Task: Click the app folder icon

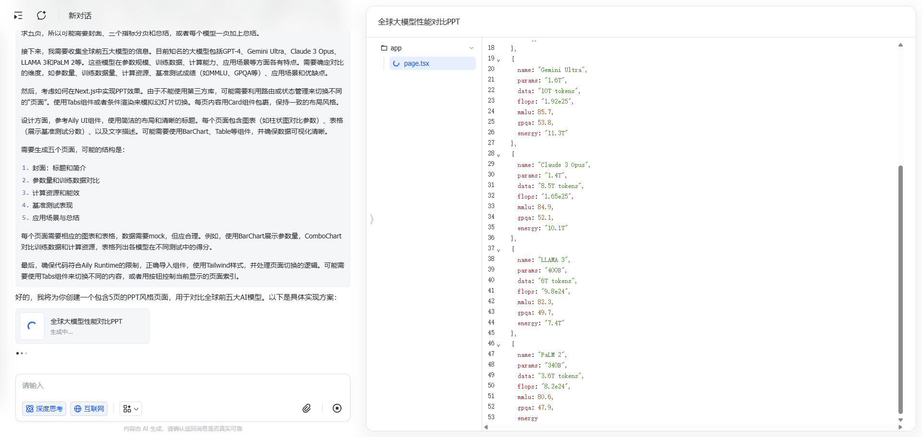Action: tap(384, 48)
